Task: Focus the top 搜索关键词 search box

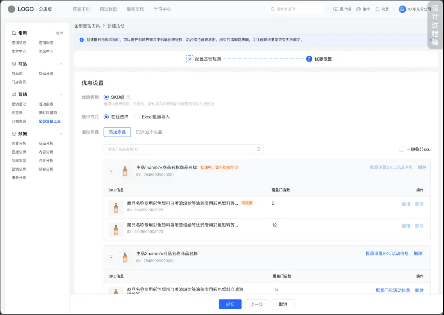Action: (x=295, y=9)
